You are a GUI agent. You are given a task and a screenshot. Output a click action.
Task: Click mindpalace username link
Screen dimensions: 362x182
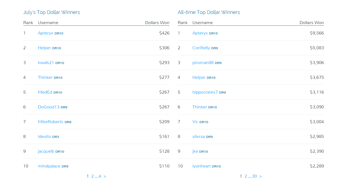(x=49, y=166)
